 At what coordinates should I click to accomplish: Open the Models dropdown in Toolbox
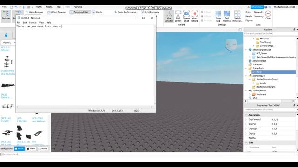pos(8,42)
